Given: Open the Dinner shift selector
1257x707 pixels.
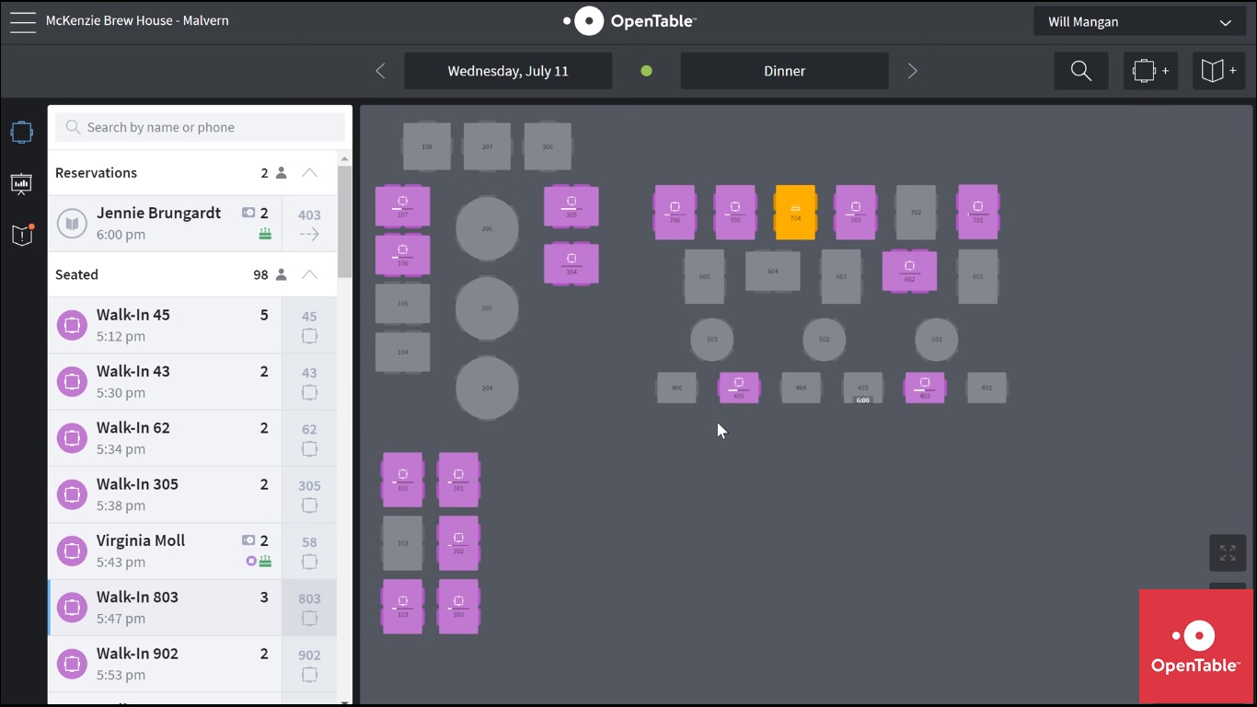Looking at the screenshot, I should point(785,71).
